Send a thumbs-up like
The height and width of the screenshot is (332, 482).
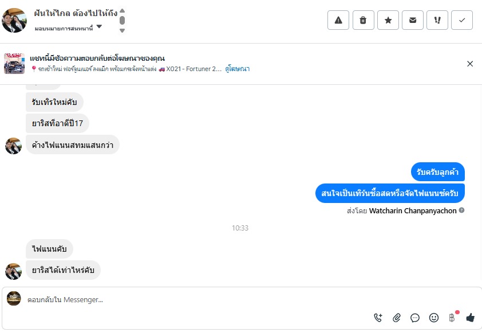[x=471, y=317]
